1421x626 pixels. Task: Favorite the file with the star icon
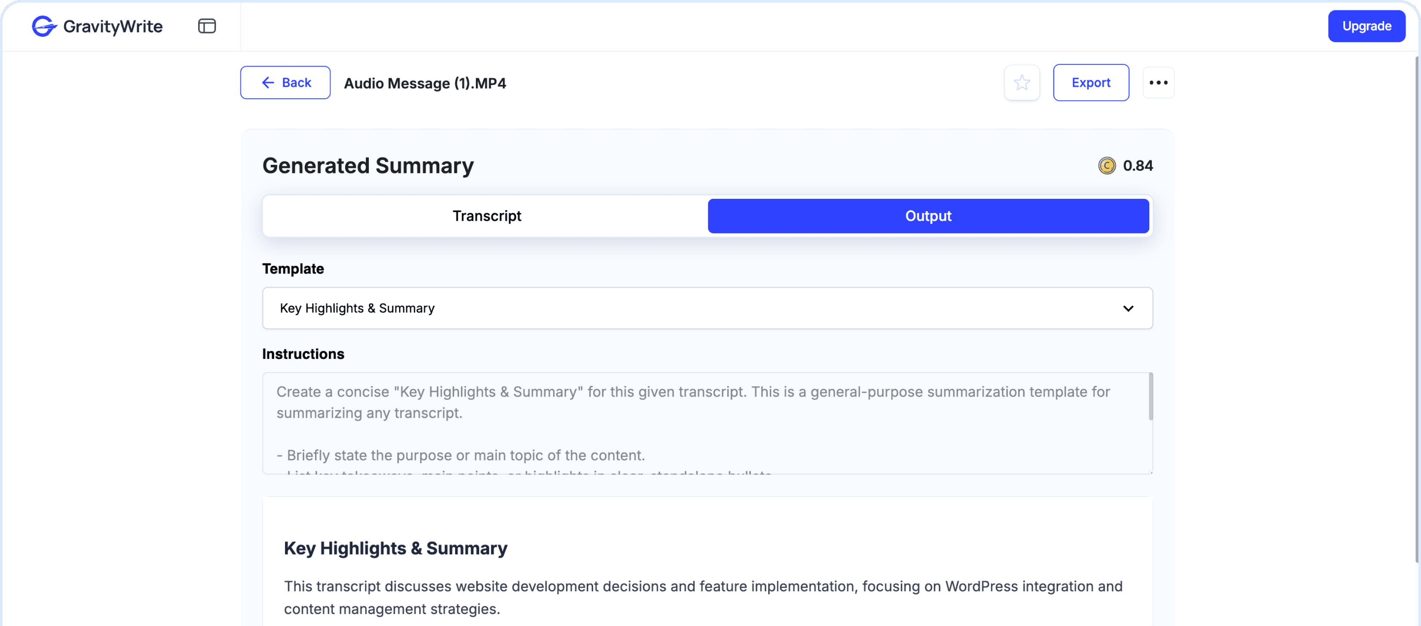click(x=1022, y=83)
